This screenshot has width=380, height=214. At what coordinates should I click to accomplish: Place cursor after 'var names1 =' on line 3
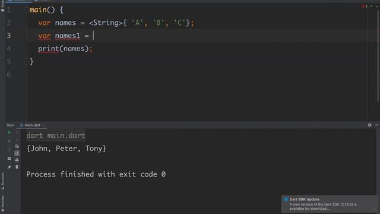point(93,36)
